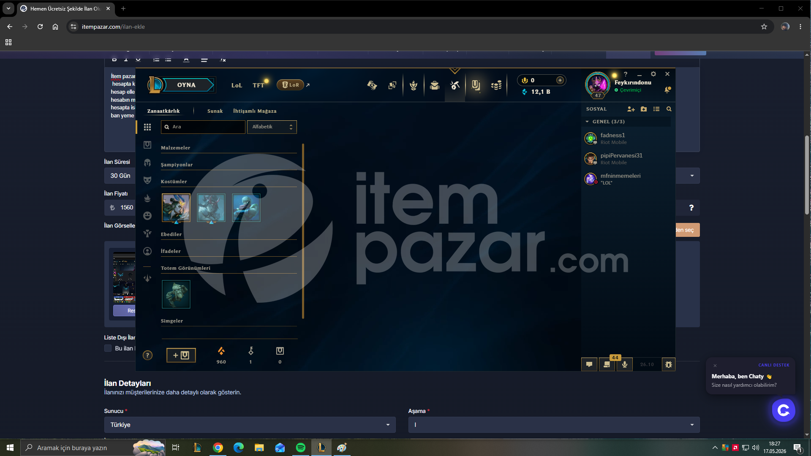Open the Loot chest icon in the navbar

tap(435, 85)
